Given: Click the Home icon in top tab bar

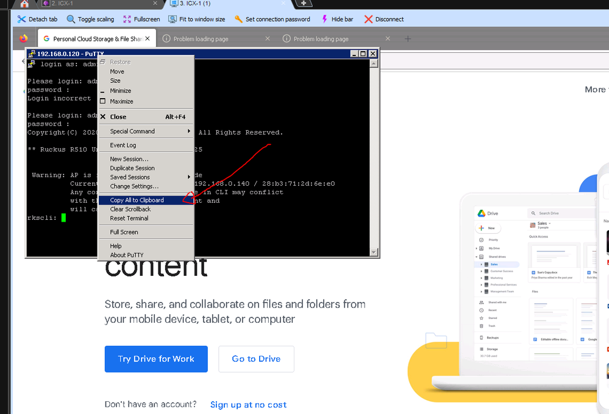Looking at the screenshot, I should [x=24, y=4].
